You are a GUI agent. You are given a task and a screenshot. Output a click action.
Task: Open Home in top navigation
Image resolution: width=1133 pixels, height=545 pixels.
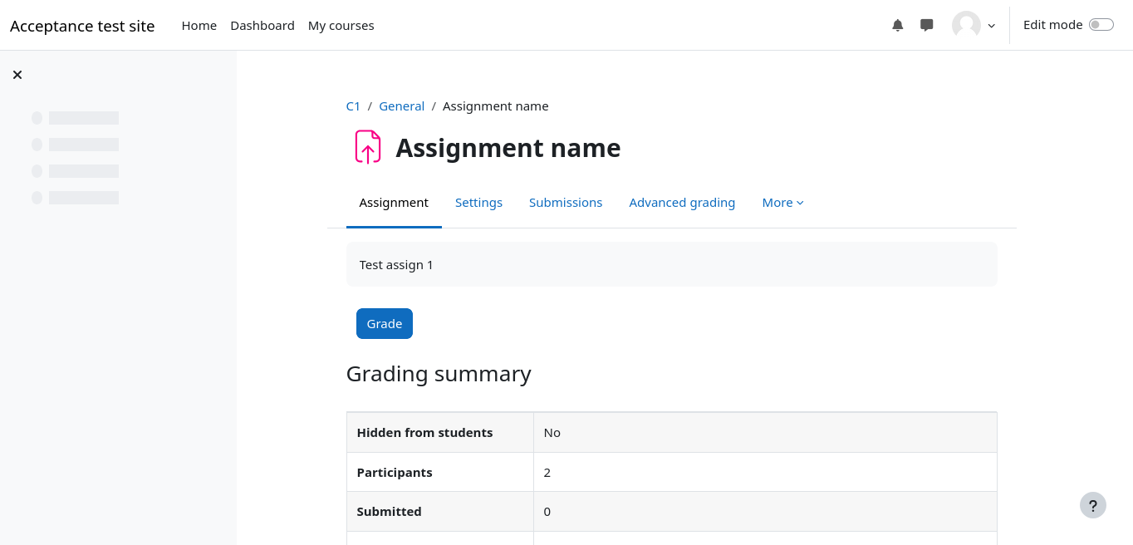tap(199, 26)
